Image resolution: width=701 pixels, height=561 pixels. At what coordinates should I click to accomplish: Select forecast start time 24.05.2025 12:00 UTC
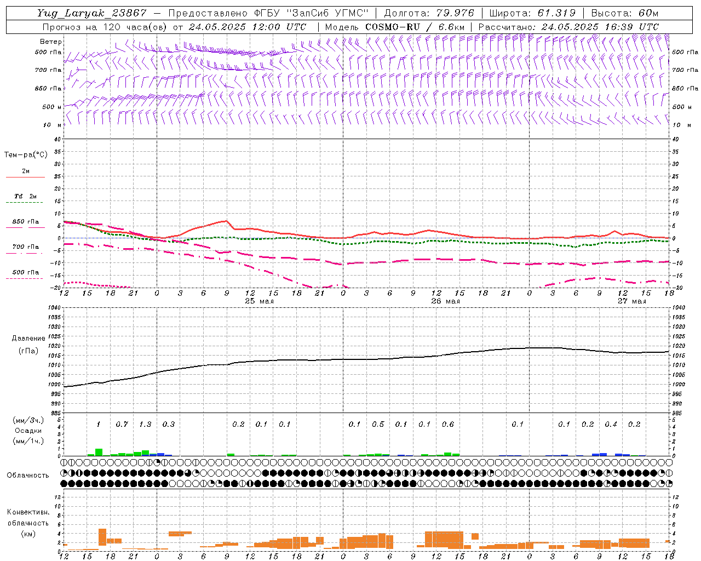(248, 27)
